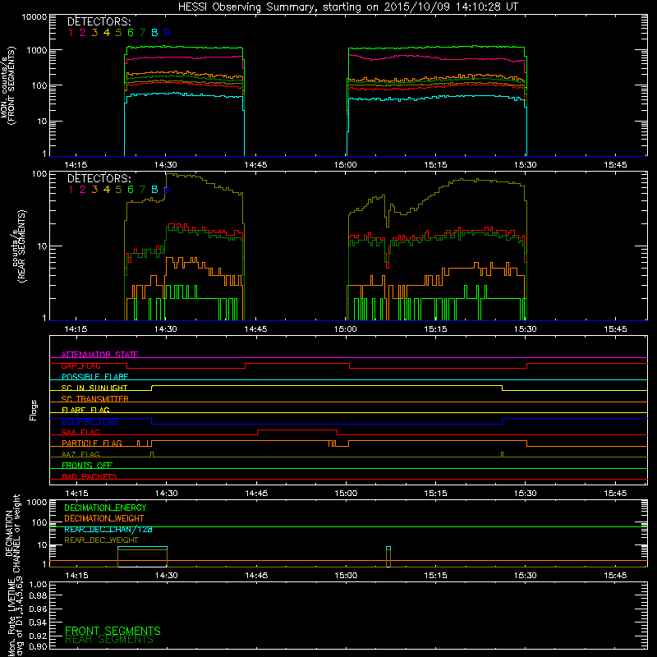Click the REAR_DEC_CHAN/128 legend label

(x=108, y=529)
